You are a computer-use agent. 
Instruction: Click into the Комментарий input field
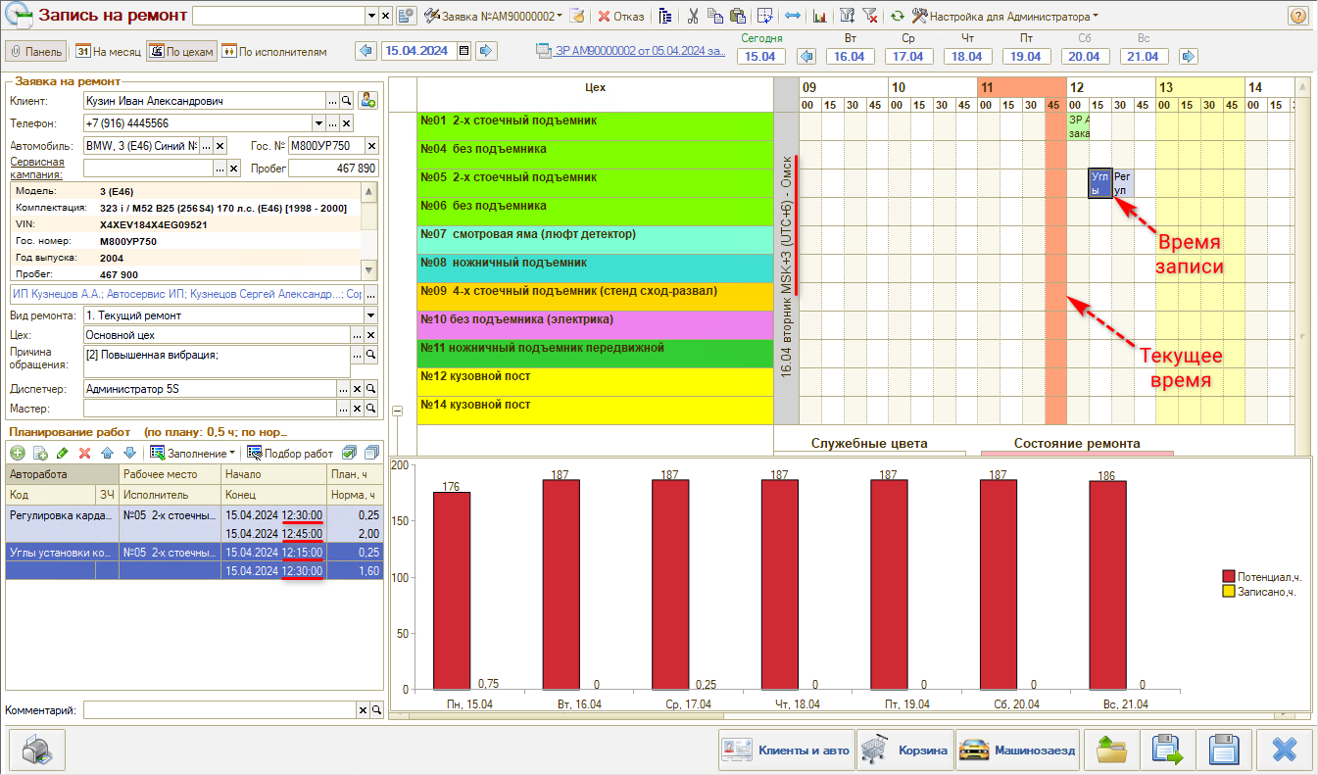click(x=220, y=710)
